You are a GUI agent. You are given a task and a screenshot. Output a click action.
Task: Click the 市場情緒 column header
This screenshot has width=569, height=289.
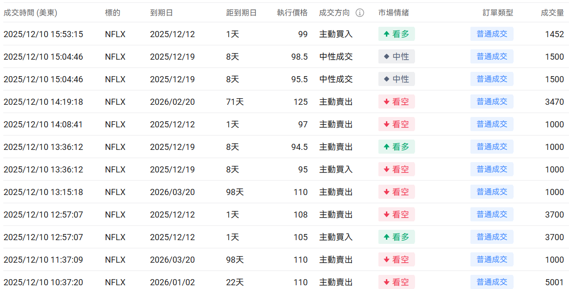click(x=393, y=13)
